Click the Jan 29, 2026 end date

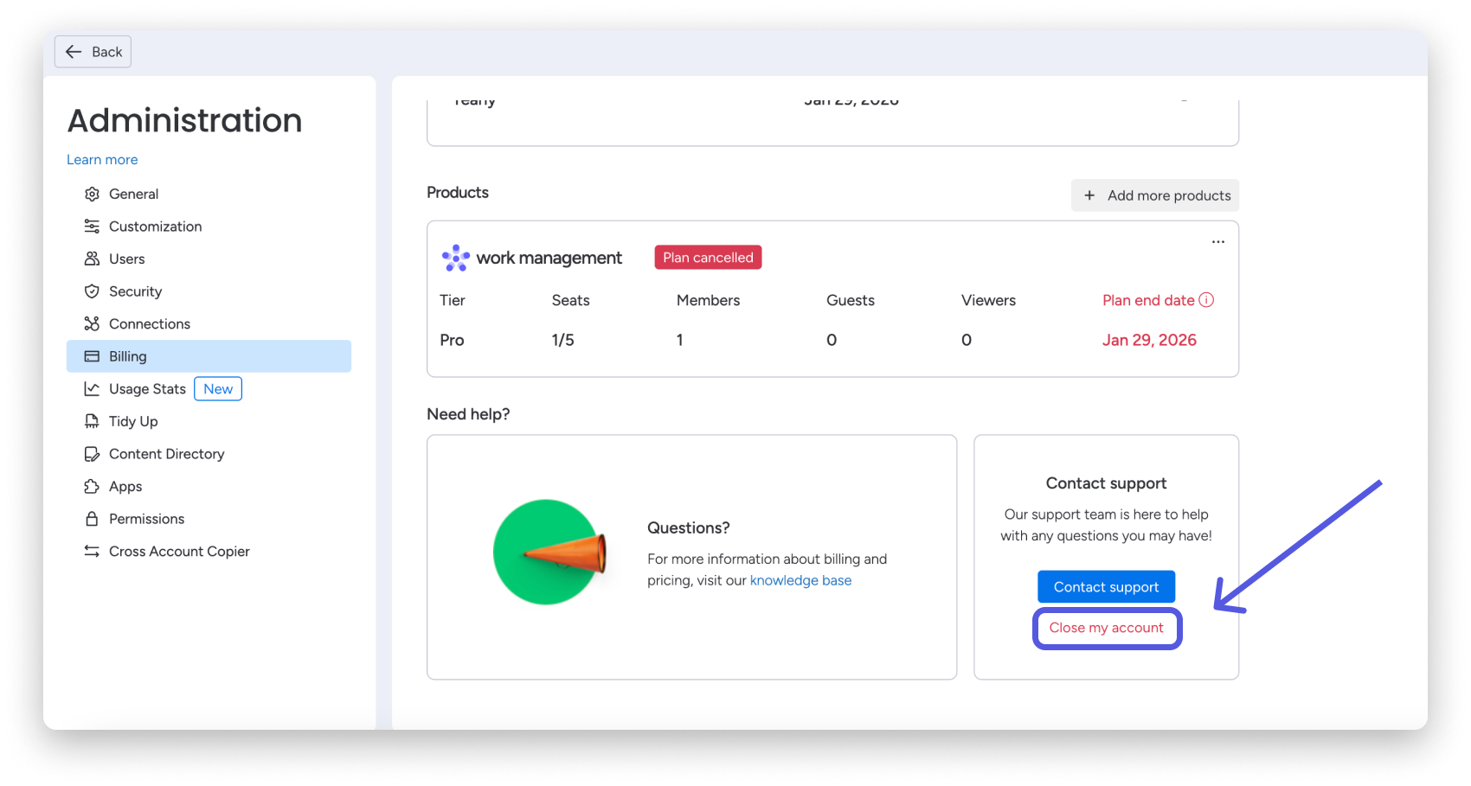1149,340
